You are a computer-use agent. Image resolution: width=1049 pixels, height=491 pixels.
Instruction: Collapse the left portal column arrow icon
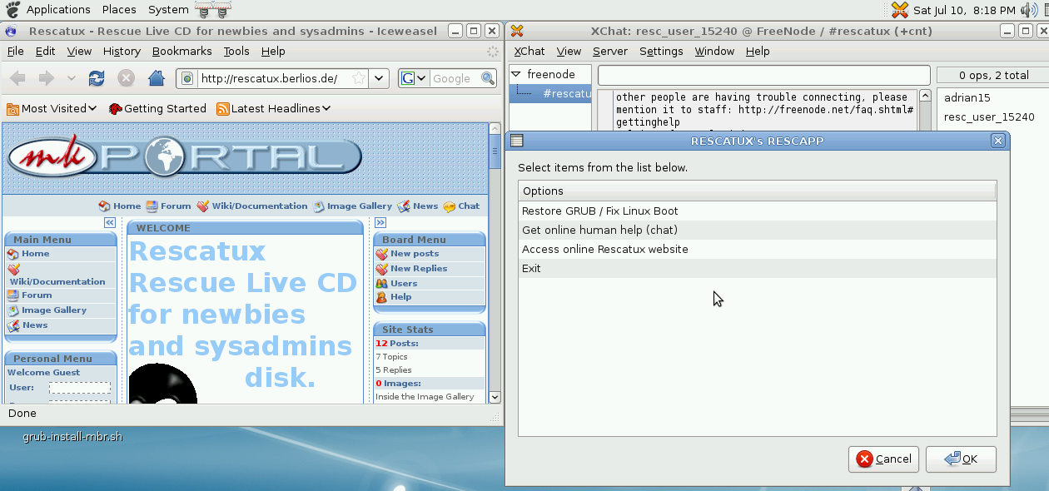[x=109, y=223]
